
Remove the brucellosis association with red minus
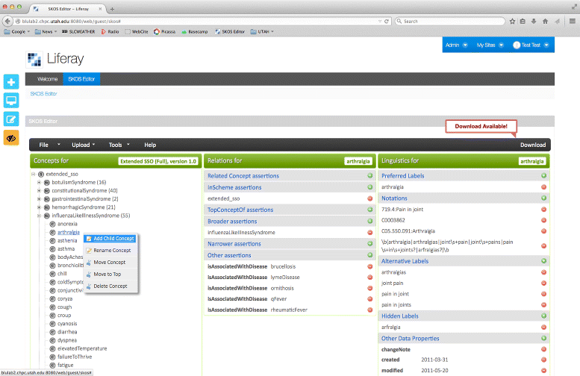370,266
